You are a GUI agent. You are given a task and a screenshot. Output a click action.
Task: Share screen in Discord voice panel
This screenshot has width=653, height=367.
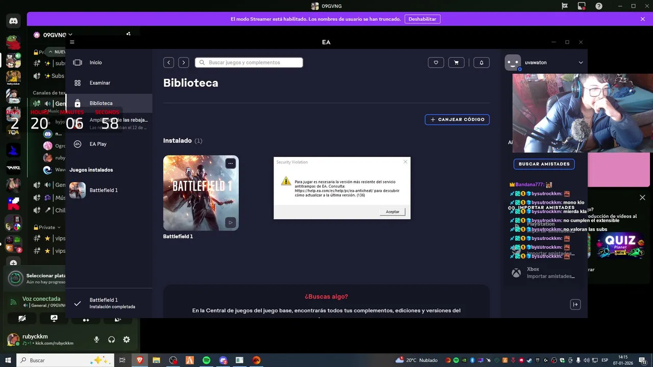54,318
